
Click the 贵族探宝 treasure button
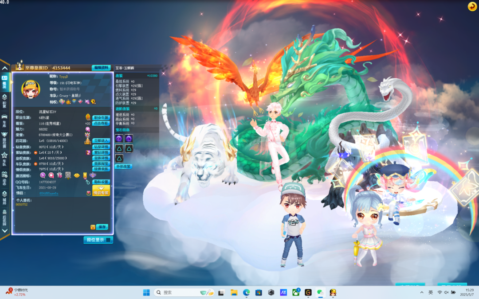coord(101,163)
